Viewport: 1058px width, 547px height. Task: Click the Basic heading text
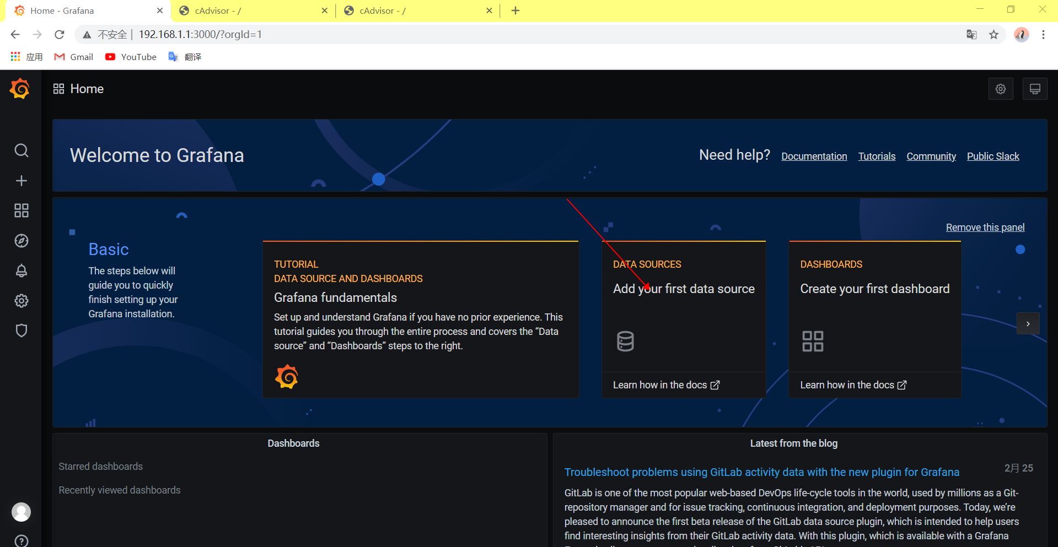coord(109,250)
